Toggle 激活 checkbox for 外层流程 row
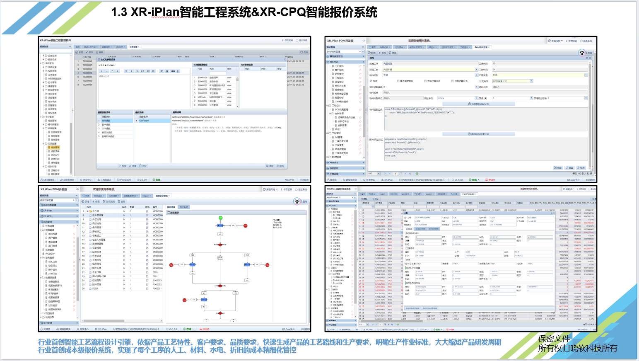This screenshot has width=639, height=361. pos(147,219)
